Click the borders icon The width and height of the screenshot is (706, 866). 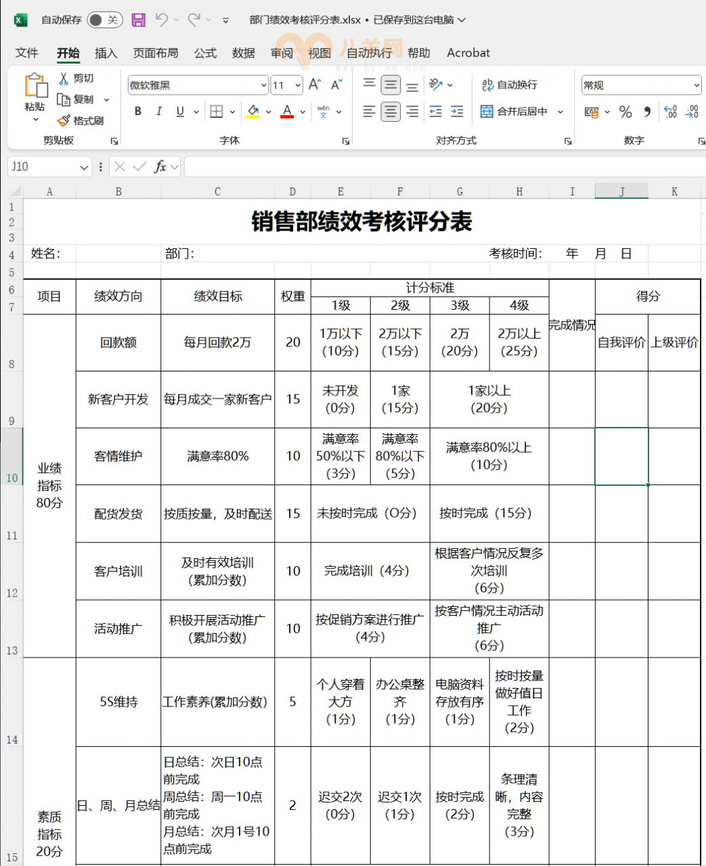[216, 112]
